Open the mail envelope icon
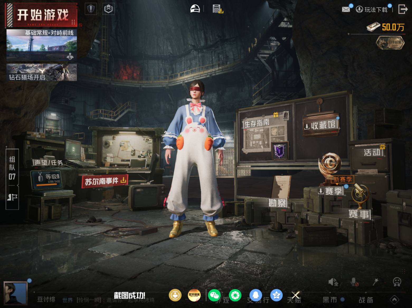 click(346, 9)
